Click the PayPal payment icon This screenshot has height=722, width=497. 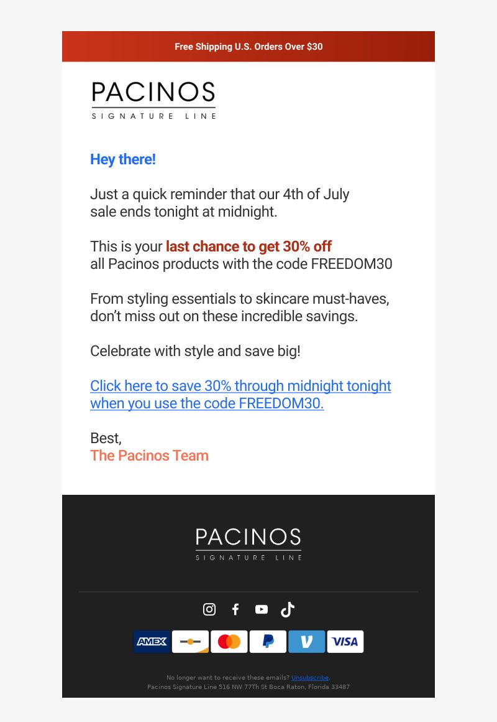(x=268, y=642)
